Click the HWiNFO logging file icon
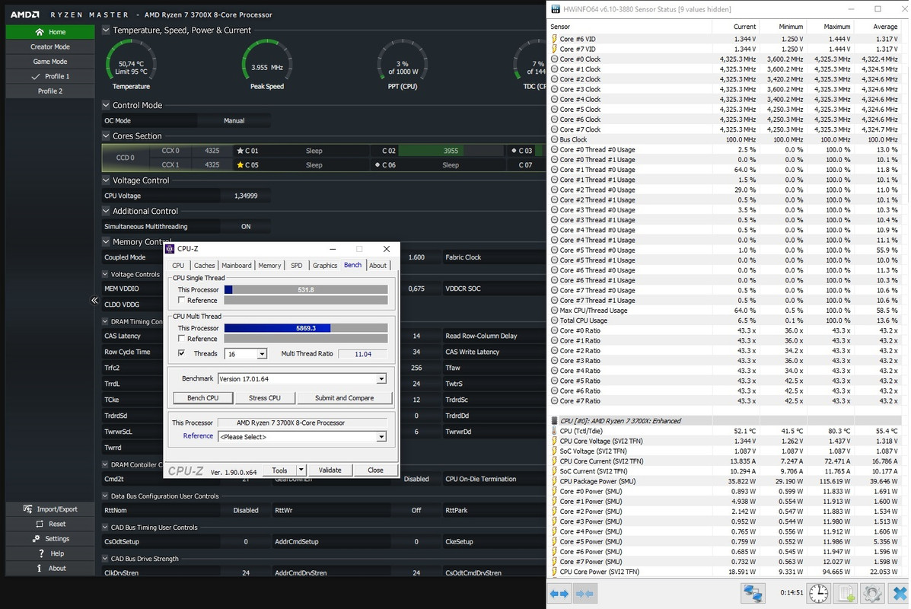The height and width of the screenshot is (609, 911). (846, 593)
